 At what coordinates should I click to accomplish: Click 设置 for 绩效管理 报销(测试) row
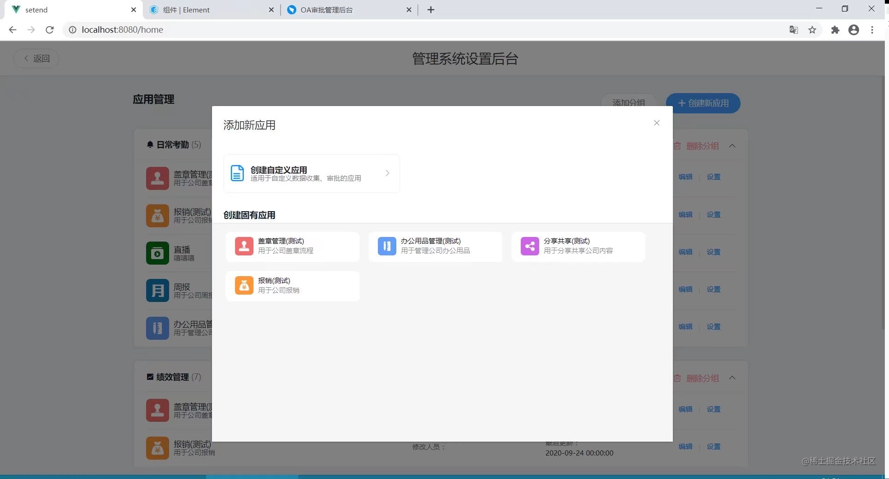[x=713, y=447]
